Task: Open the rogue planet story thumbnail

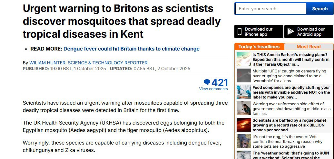Action: point(244,125)
